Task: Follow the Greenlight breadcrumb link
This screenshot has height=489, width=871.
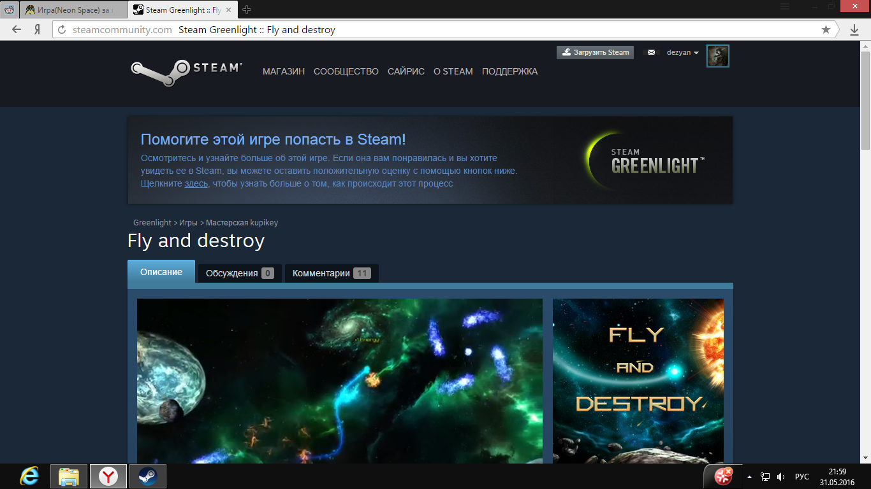Action: tap(152, 223)
